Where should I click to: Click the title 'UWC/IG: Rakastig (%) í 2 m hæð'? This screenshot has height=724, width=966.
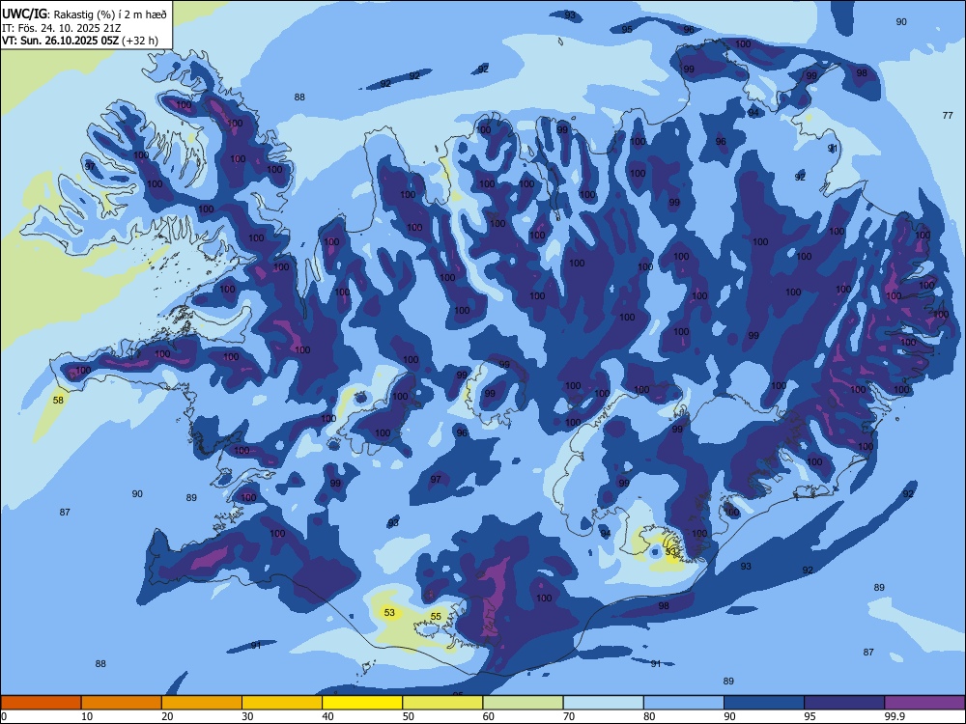[x=84, y=14]
